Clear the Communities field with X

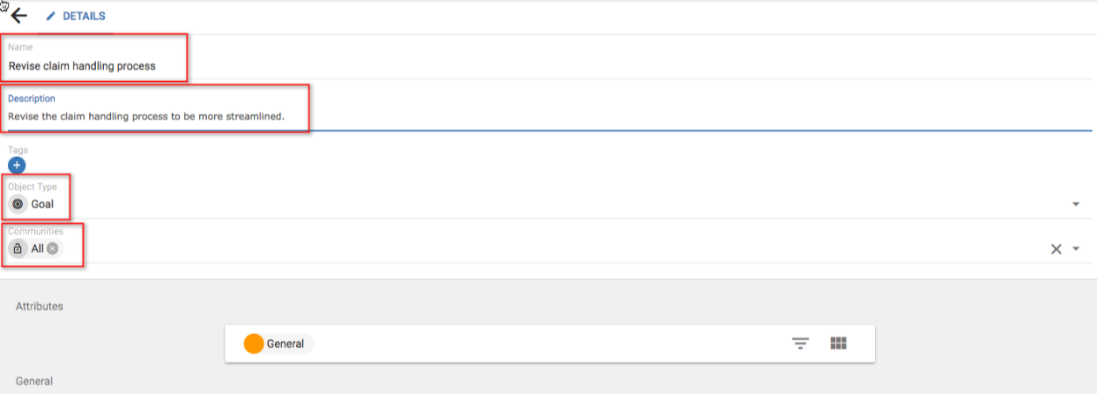[x=1056, y=249]
